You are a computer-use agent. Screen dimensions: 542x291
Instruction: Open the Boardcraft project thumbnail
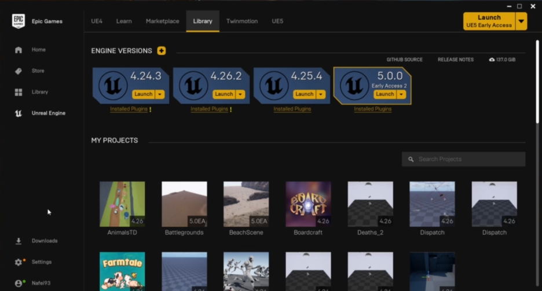[308, 204]
